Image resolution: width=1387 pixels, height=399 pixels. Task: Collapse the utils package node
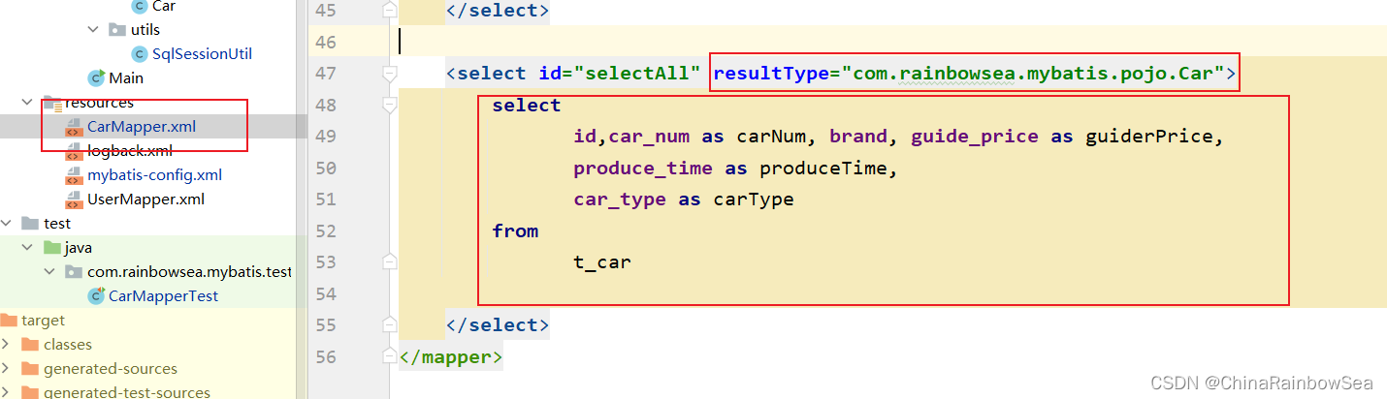(93, 30)
